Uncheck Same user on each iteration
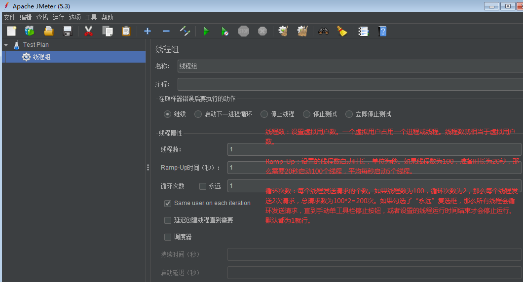 pos(168,203)
